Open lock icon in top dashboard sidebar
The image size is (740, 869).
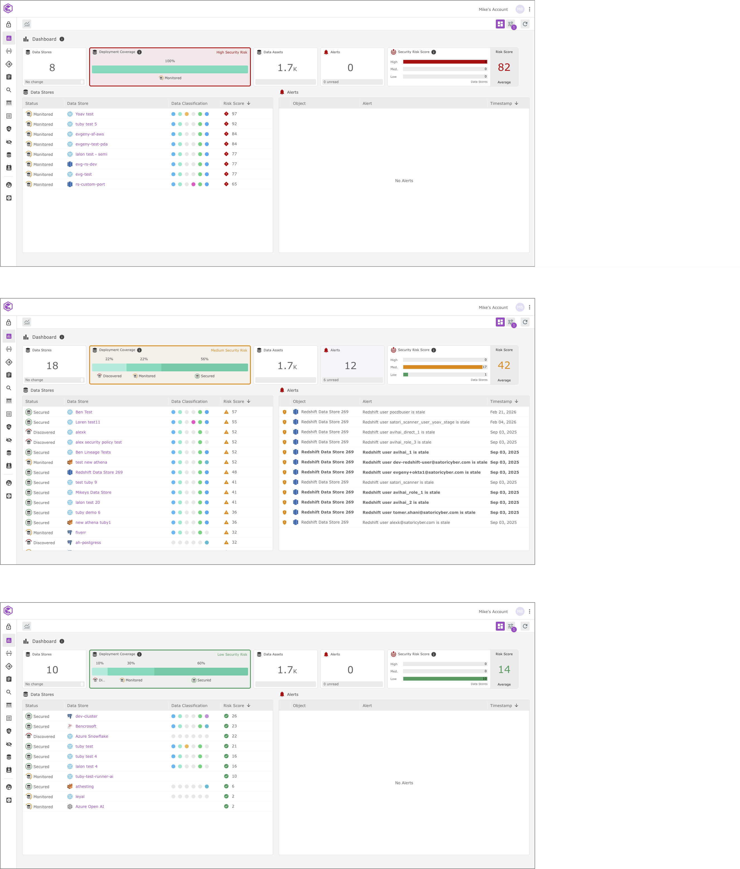(9, 24)
